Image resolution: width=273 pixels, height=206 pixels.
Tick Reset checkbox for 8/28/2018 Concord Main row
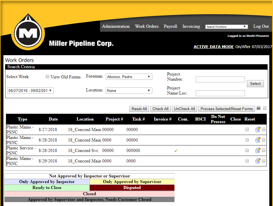pyautogui.click(x=247, y=140)
